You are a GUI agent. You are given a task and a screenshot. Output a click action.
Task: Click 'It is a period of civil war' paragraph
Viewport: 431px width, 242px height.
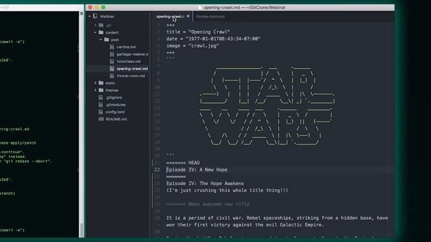click(x=277, y=221)
